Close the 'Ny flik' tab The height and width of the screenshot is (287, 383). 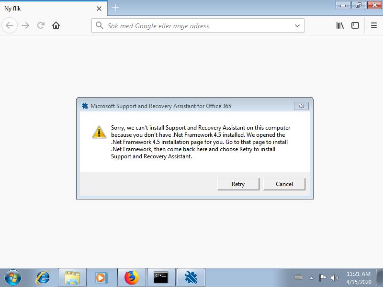pyautogui.click(x=99, y=9)
